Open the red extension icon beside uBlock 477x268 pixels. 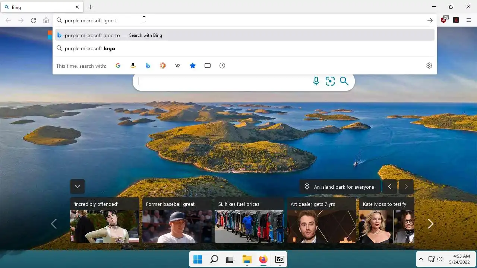coord(456,20)
